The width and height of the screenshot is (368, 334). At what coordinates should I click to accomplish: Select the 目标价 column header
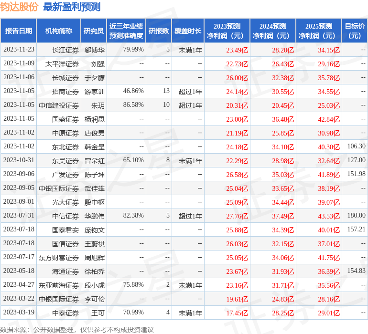click(355, 31)
